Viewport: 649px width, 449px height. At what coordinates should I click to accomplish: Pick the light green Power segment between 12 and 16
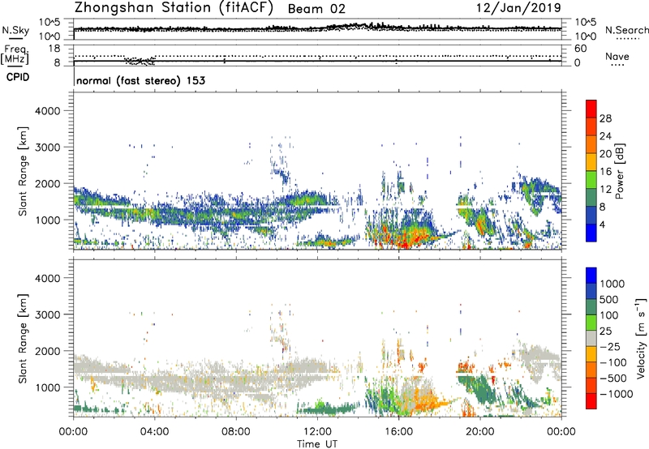591,180
